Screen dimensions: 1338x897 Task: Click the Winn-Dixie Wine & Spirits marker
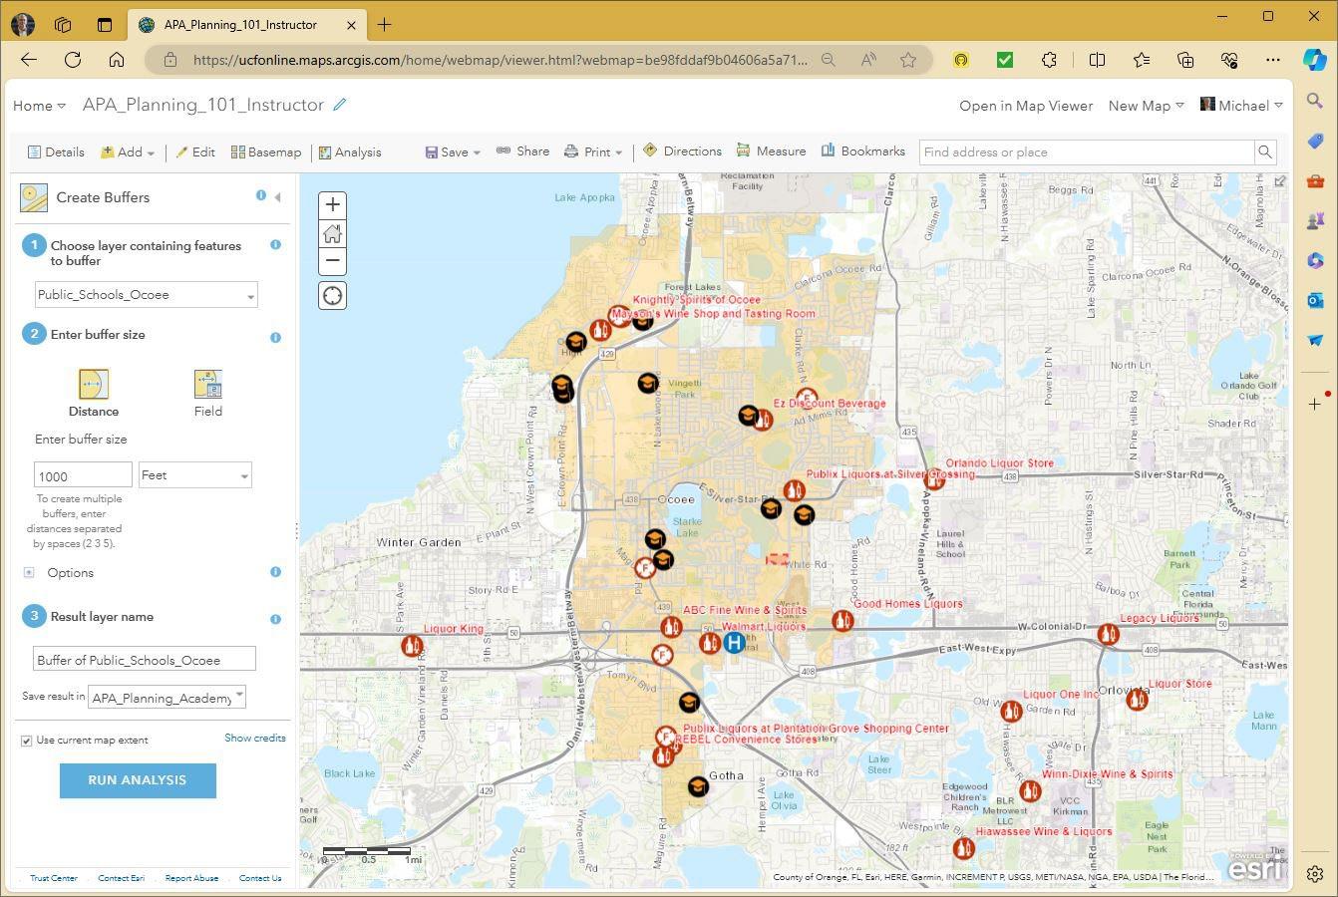coord(1030,791)
